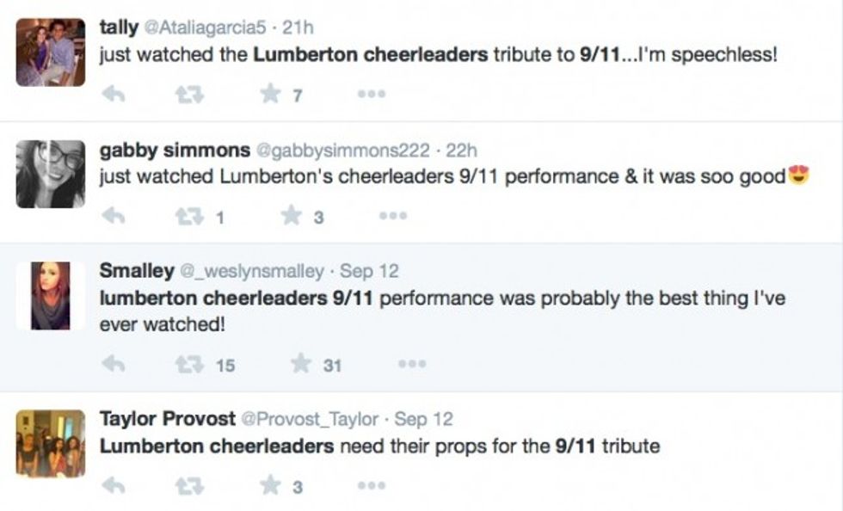This screenshot has height=511, width=843.
Task: Retweet tally's 9/11 tribute tweet
Action: 191,95
